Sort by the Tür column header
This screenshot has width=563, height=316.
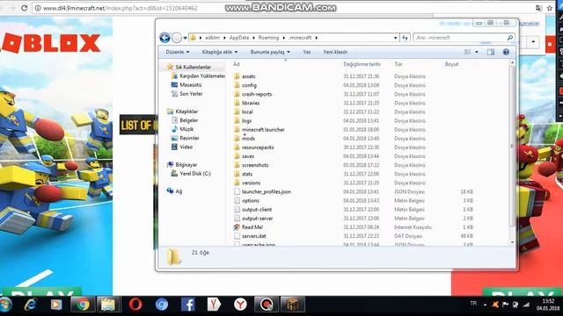[398, 64]
